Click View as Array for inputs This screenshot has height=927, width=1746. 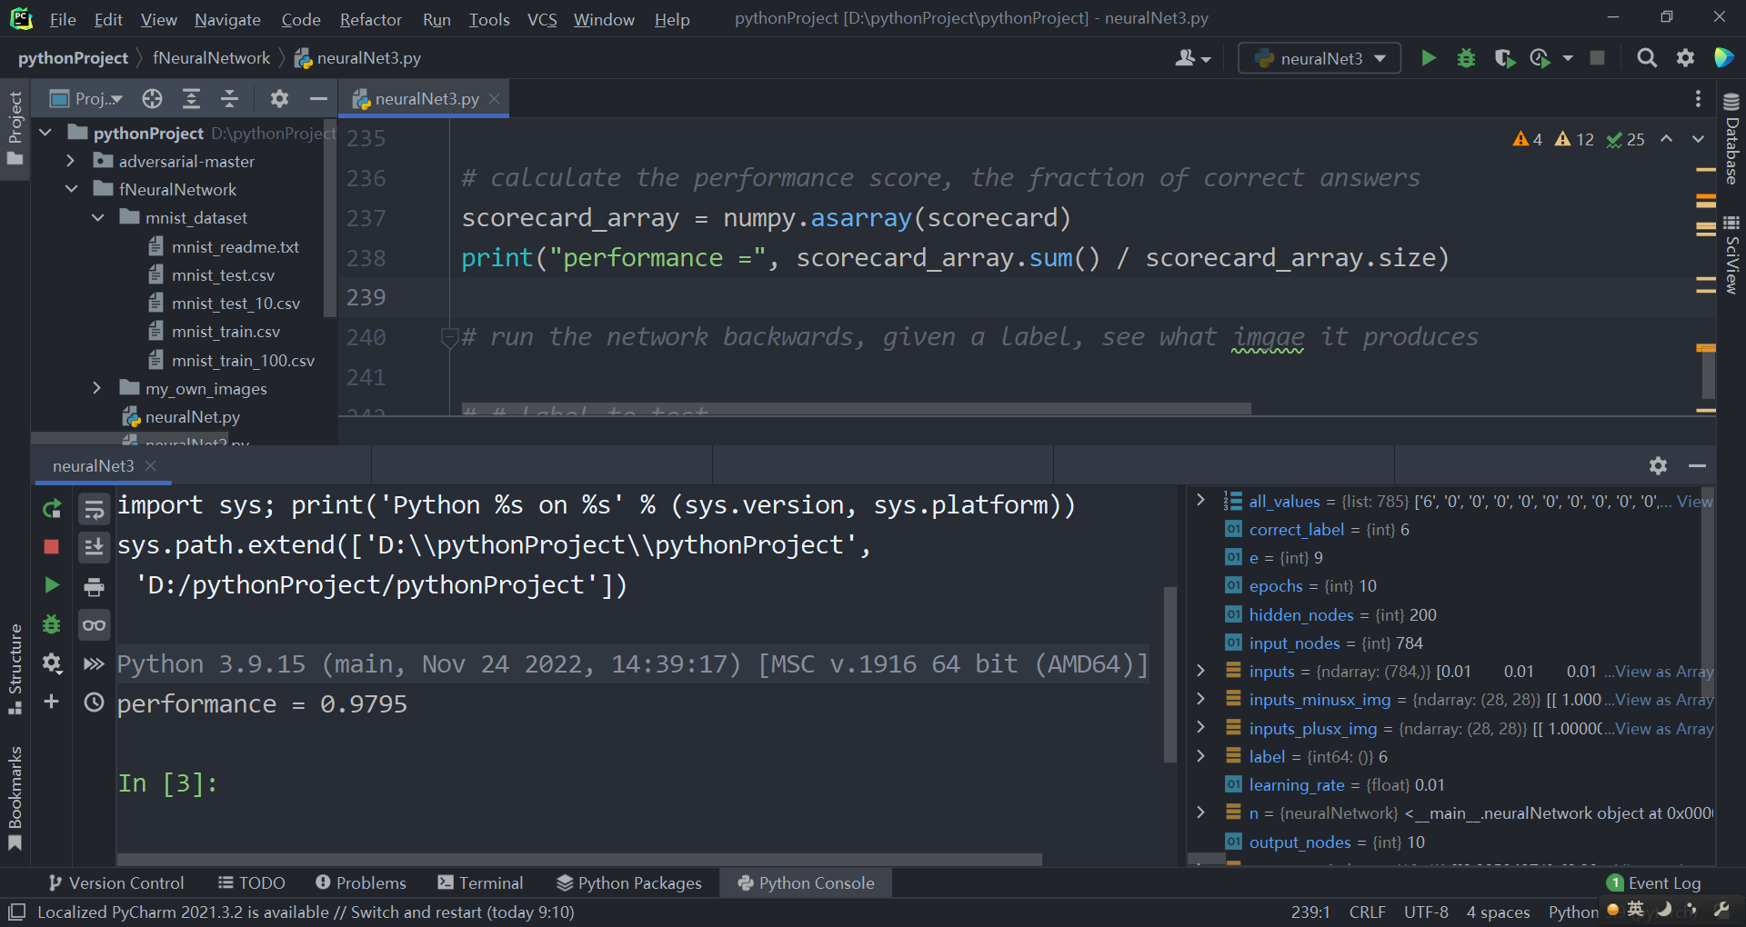point(1664,672)
